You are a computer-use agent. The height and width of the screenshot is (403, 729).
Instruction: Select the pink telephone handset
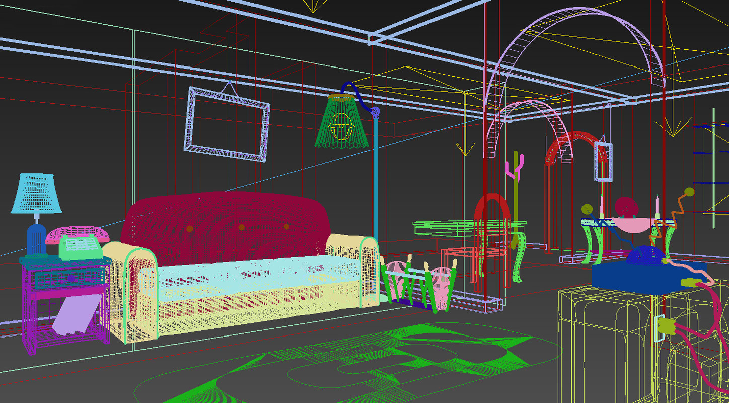tap(78, 235)
